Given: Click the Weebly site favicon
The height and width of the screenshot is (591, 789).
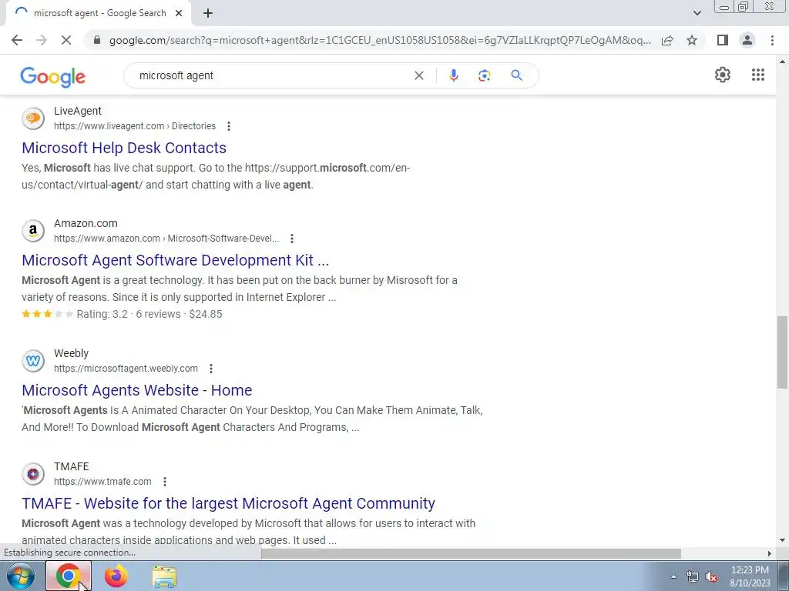Looking at the screenshot, I should pyautogui.click(x=33, y=361).
